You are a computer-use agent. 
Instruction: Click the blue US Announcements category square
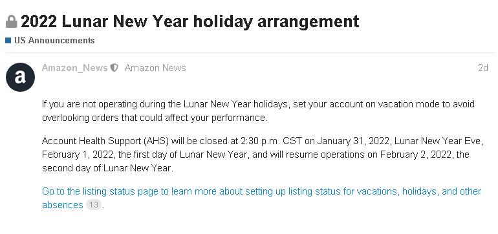(x=8, y=41)
